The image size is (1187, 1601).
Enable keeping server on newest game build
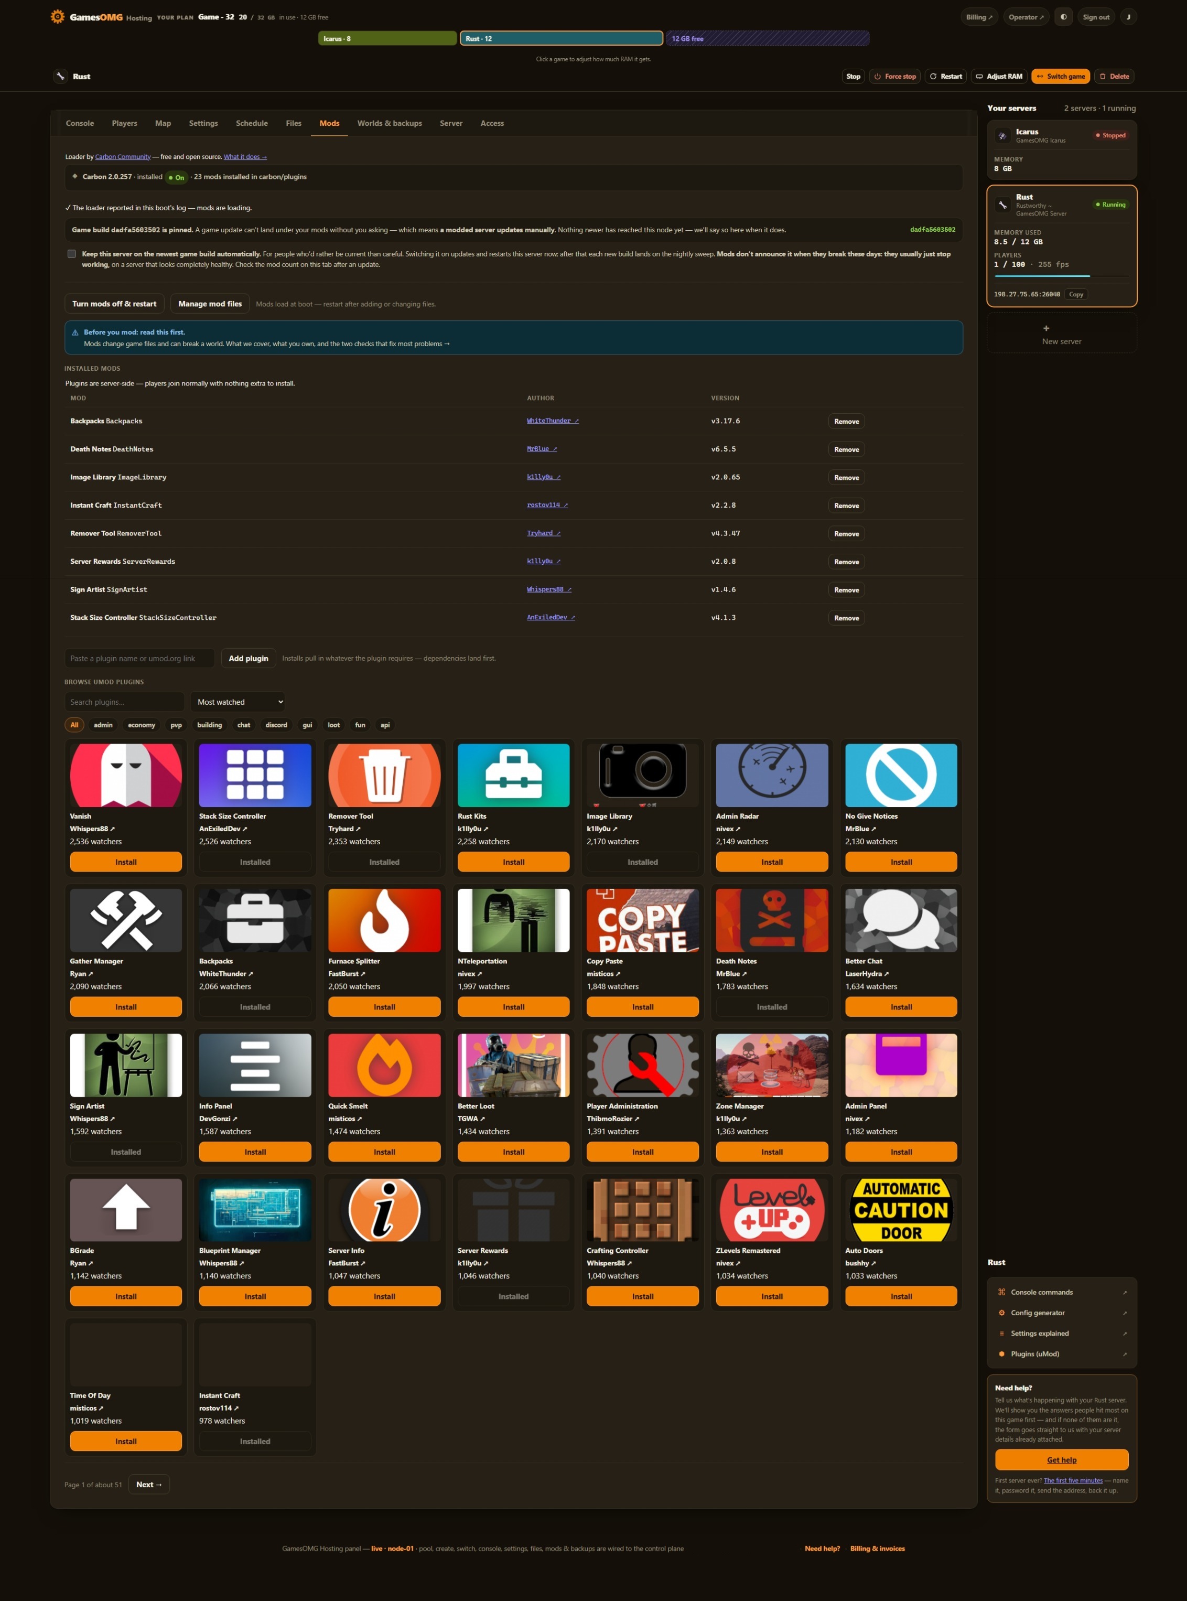pyautogui.click(x=72, y=254)
